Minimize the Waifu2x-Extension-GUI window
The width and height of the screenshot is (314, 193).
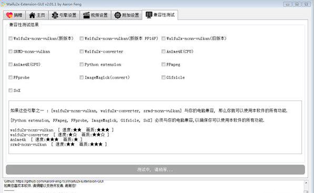[x=288, y=4]
